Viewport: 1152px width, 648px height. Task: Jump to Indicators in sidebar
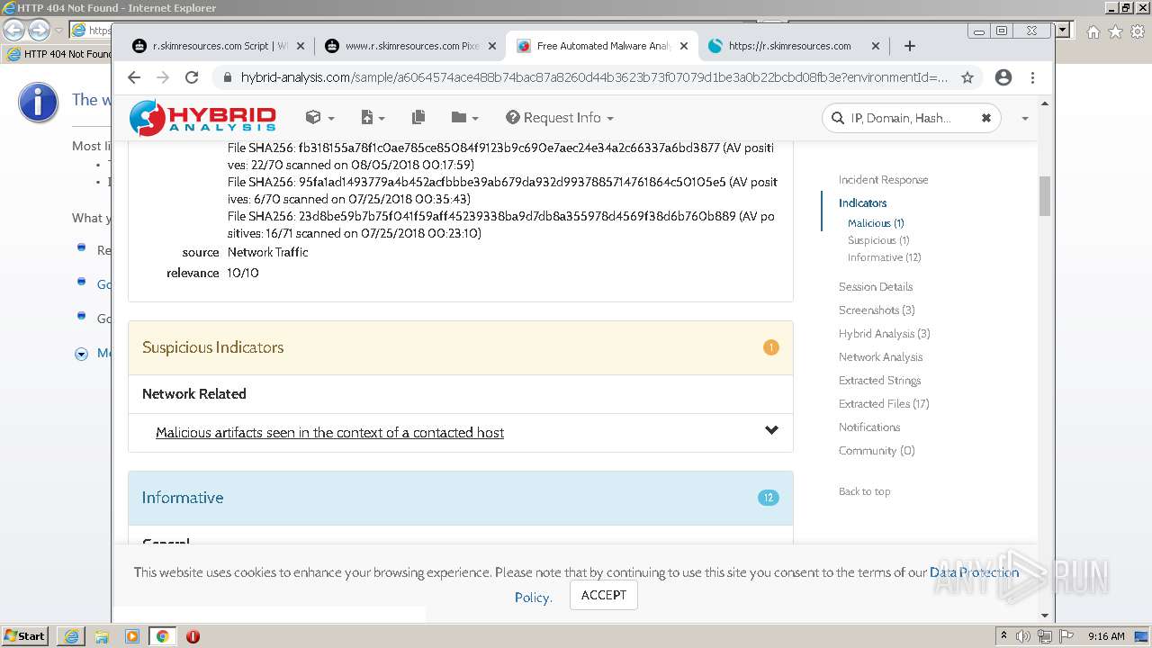[862, 203]
